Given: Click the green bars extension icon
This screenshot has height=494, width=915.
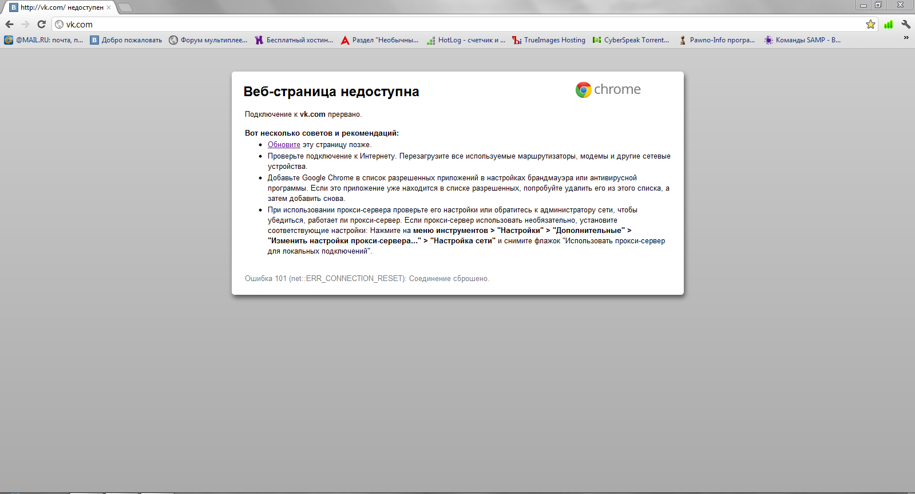Looking at the screenshot, I should coord(888,24).
